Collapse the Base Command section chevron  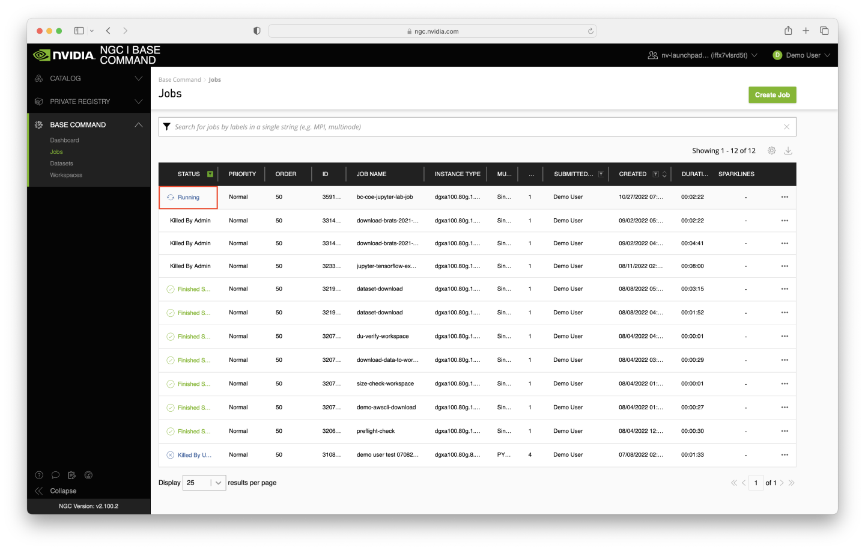[139, 125]
